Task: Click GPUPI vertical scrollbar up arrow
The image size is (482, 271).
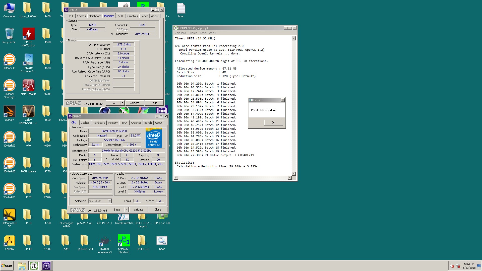Action: pyautogui.click(x=294, y=38)
